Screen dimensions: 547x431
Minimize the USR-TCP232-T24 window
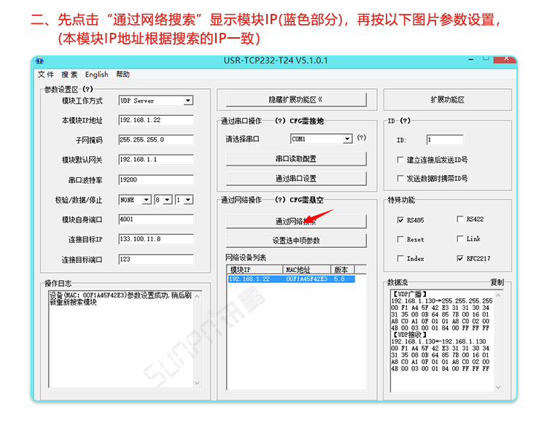[x=471, y=60]
